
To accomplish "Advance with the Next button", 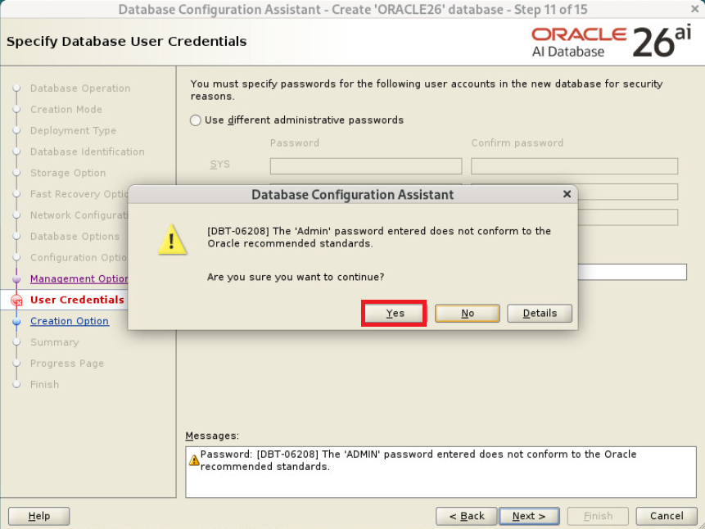I will pos(529,516).
